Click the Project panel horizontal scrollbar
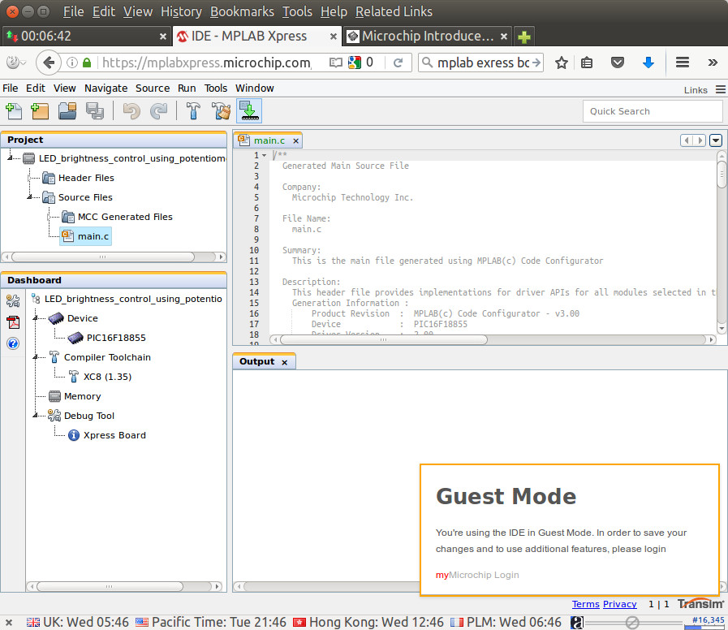 (102, 257)
